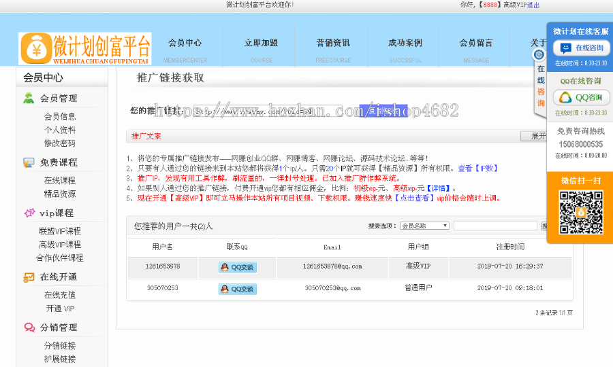Click the 在线开通 icon in sidebar
This screenshot has width=613, height=367.
29,277
